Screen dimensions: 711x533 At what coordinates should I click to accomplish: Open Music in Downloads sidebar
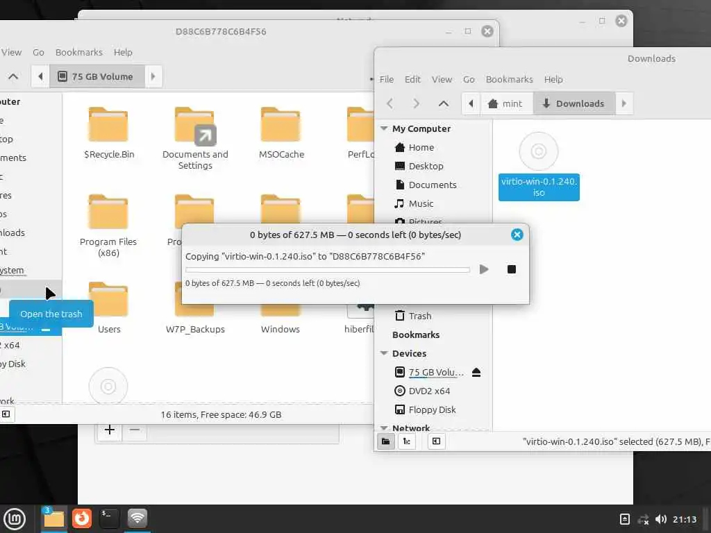(420, 203)
